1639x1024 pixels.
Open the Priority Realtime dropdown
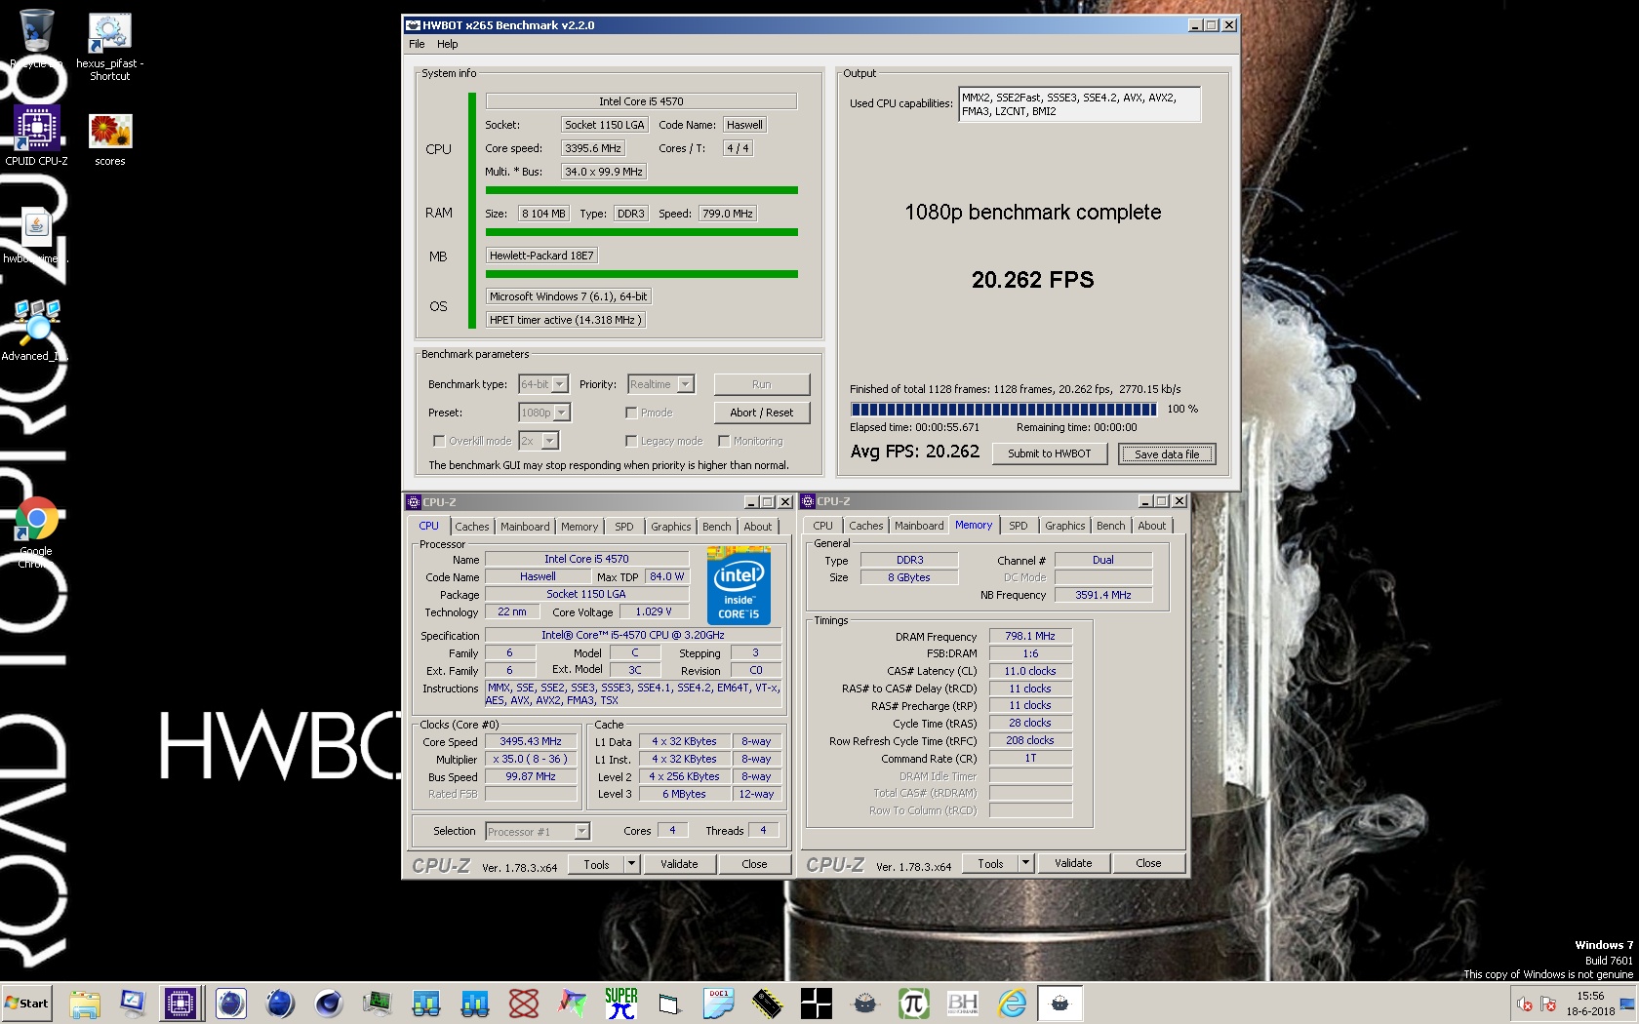660,384
